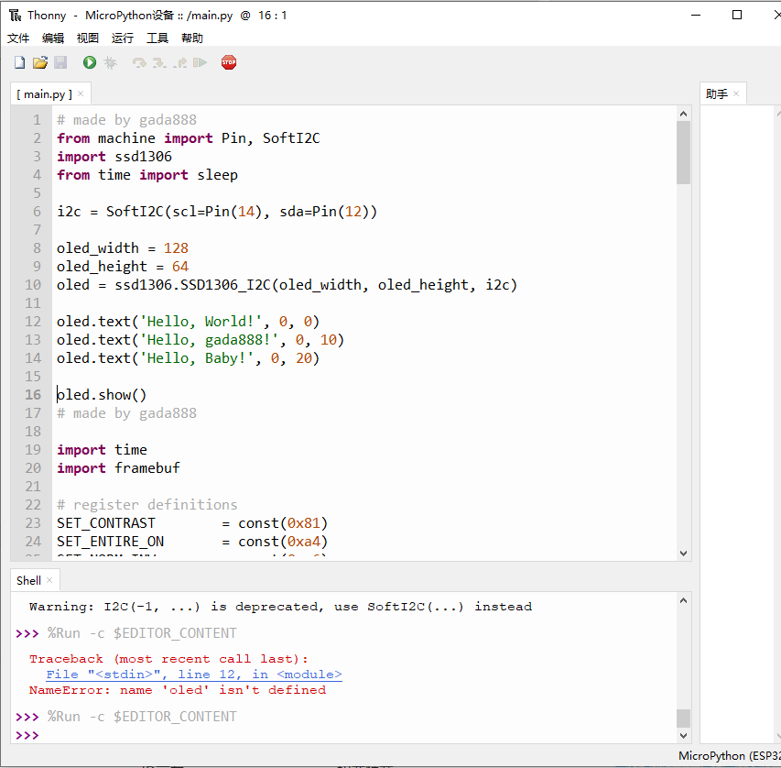Click the 'oled_height = 64' line

pos(123,267)
